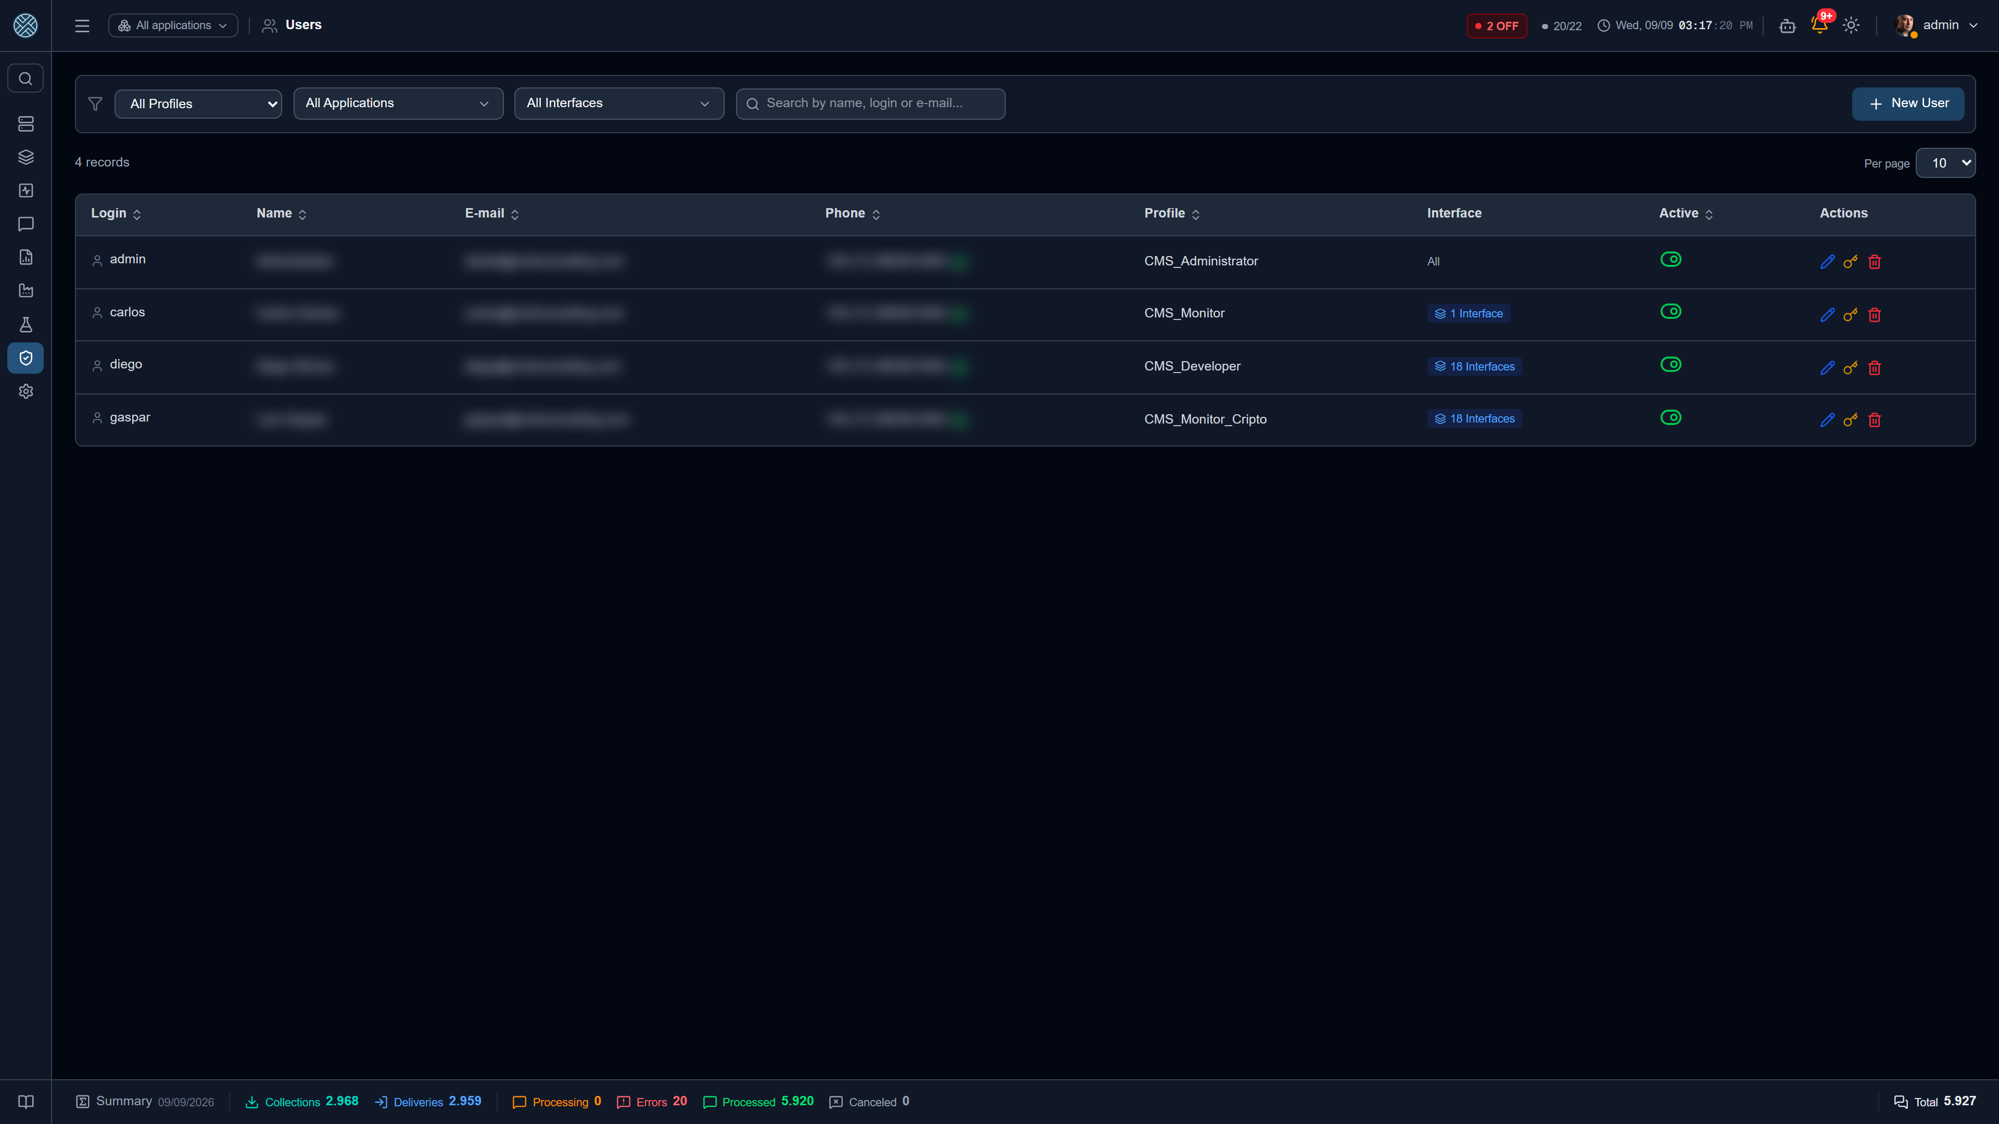Click the filter funnel icon
Screen dimensions: 1999x1124
pyautogui.click(x=95, y=103)
